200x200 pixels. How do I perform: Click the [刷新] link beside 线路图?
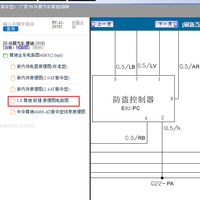[38, 47]
